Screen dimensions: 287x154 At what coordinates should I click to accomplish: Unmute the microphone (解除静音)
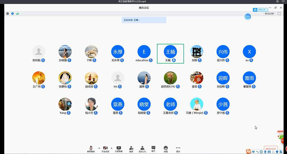coord(91,149)
